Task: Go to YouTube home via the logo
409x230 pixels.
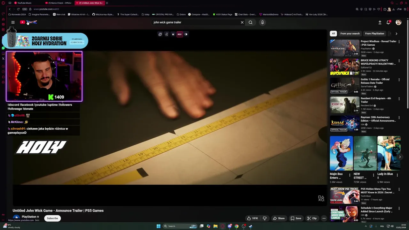Action: tap(28, 22)
